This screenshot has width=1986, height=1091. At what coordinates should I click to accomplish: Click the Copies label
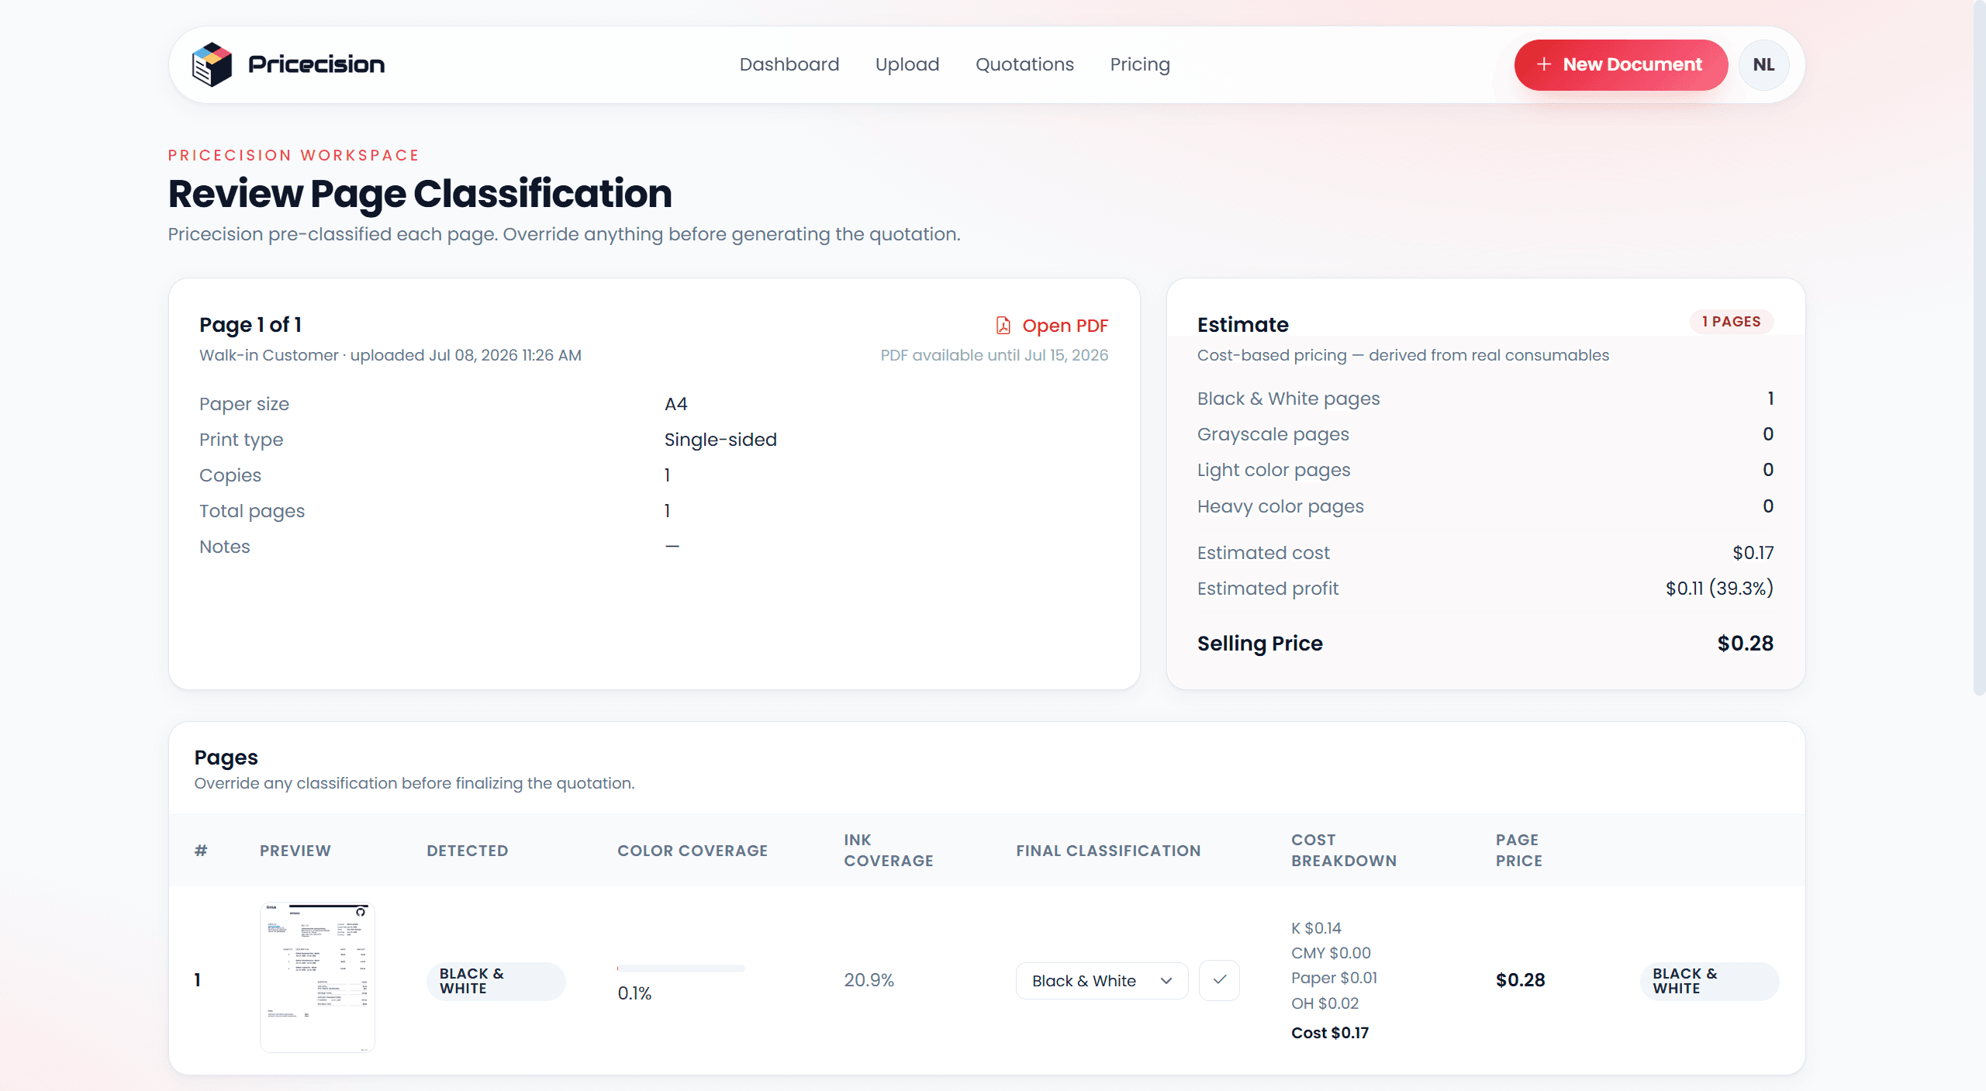(230, 475)
